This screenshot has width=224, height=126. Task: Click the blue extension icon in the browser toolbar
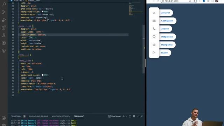point(204,1)
